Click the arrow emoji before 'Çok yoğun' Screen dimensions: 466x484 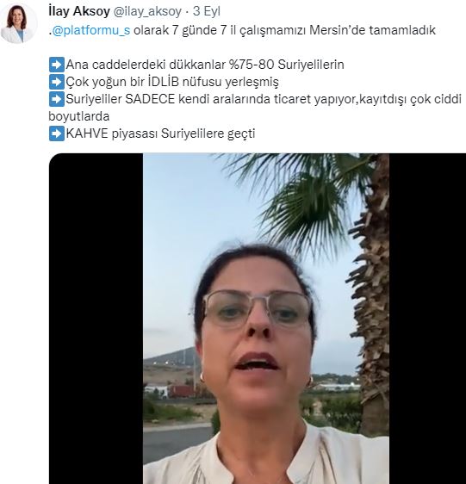tap(57, 82)
